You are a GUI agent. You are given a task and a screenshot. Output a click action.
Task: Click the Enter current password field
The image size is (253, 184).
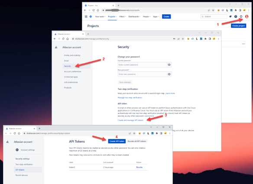pyautogui.click(x=144, y=65)
